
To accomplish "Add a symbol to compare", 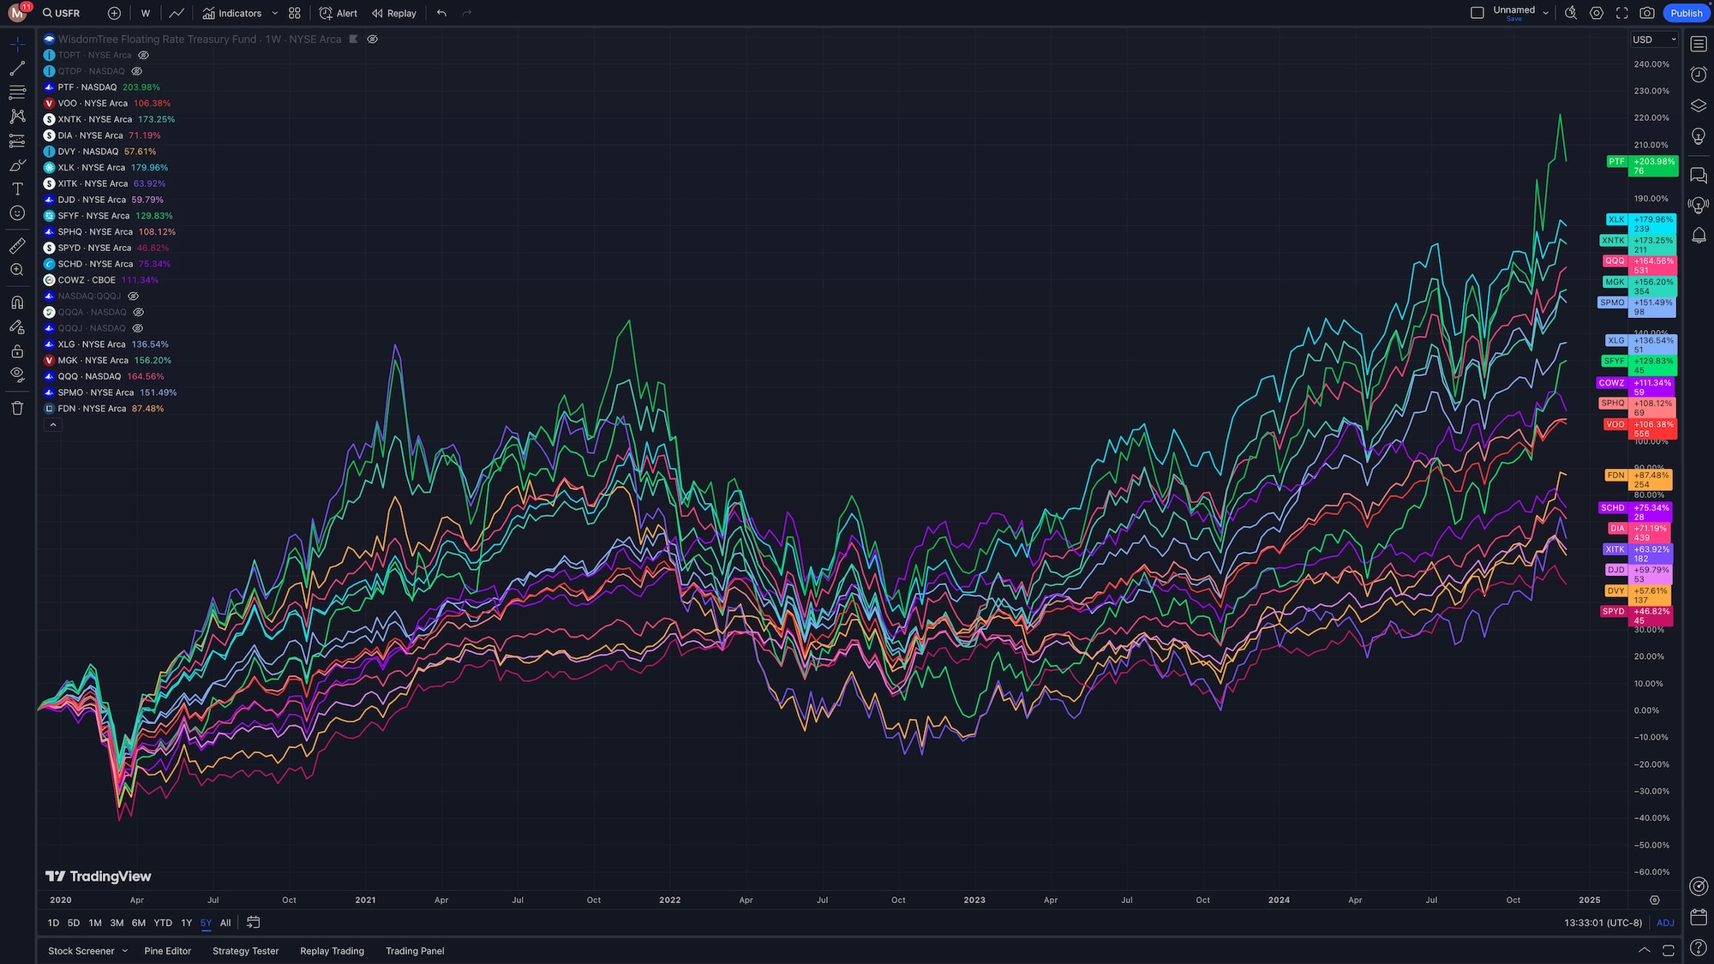I will (114, 13).
